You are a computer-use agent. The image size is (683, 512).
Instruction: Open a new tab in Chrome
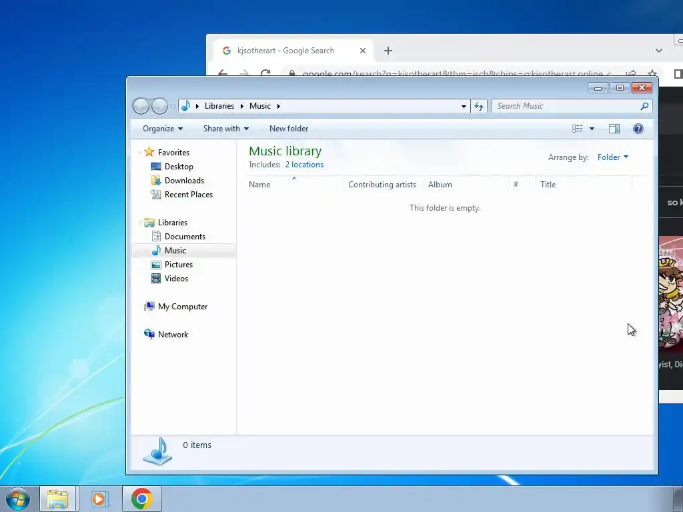point(388,51)
